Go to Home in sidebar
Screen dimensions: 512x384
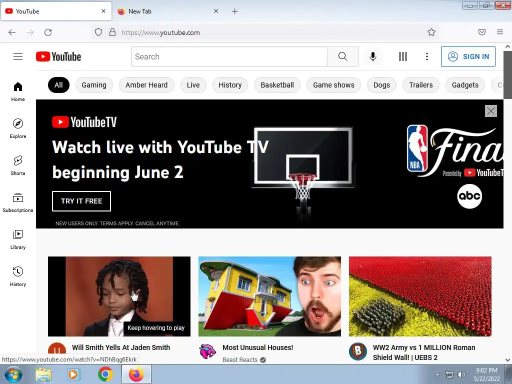coord(18,91)
